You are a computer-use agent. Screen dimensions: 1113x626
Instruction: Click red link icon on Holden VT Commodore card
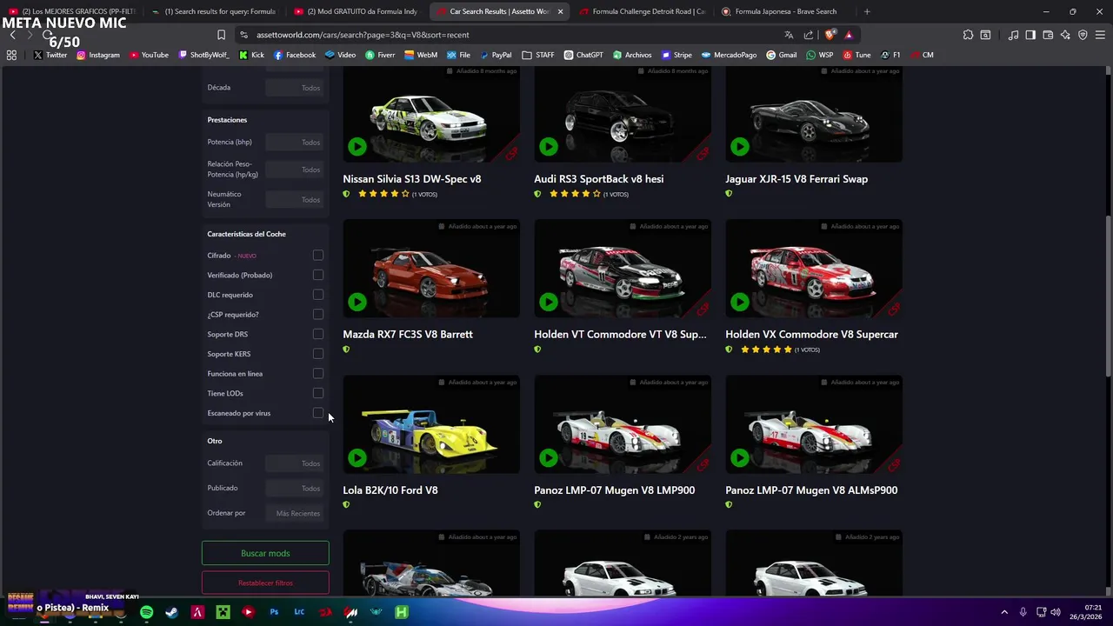coord(703,310)
